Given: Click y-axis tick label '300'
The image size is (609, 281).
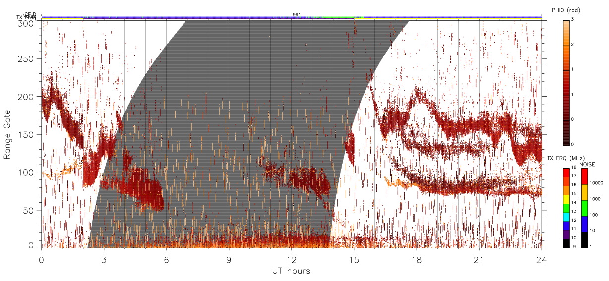Looking at the screenshot, I should (26, 23).
